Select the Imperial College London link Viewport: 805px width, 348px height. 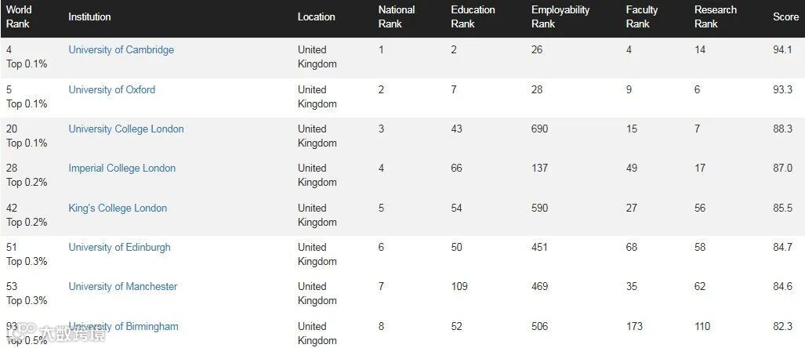[121, 169]
